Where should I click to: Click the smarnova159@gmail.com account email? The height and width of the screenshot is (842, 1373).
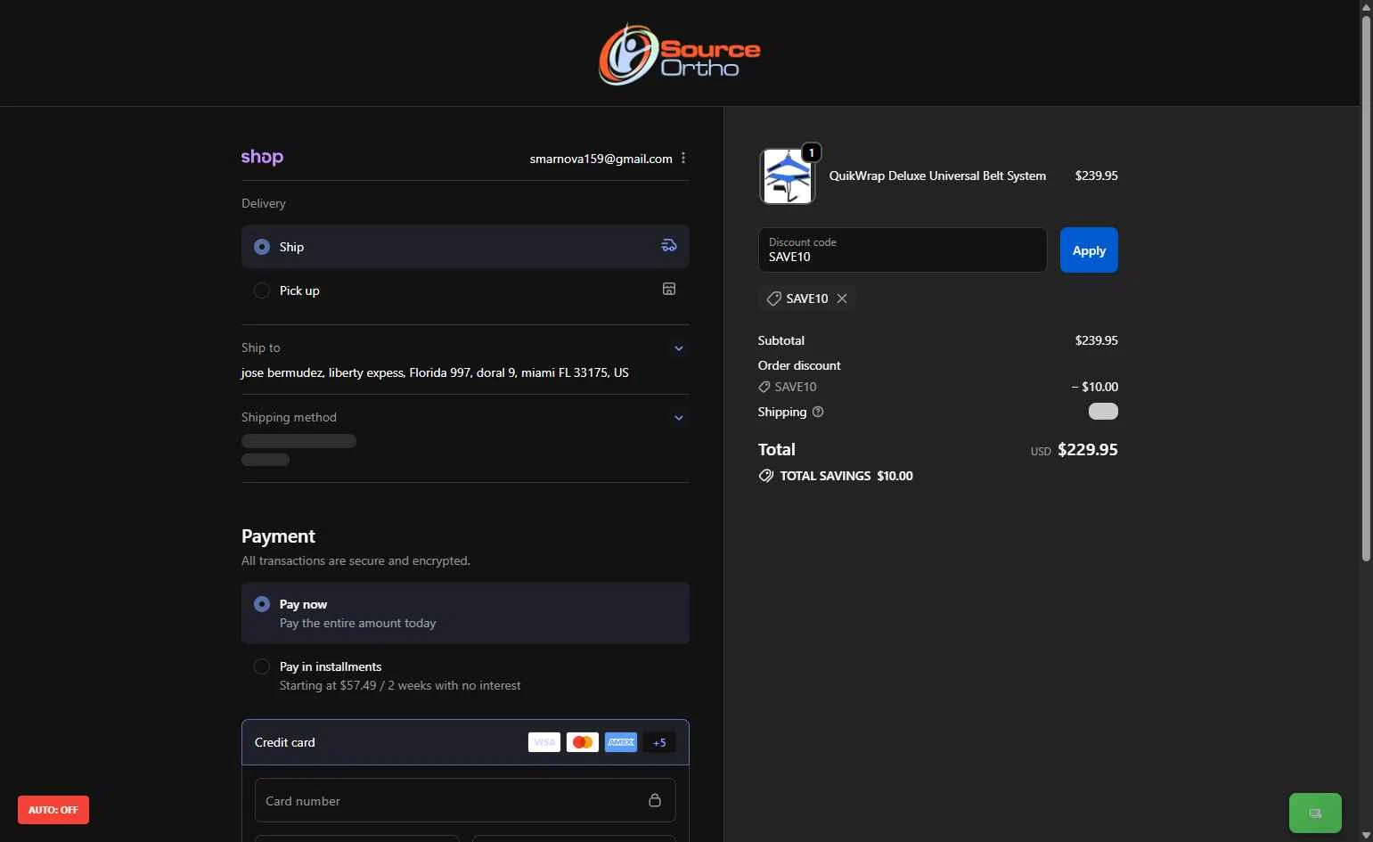coord(601,159)
